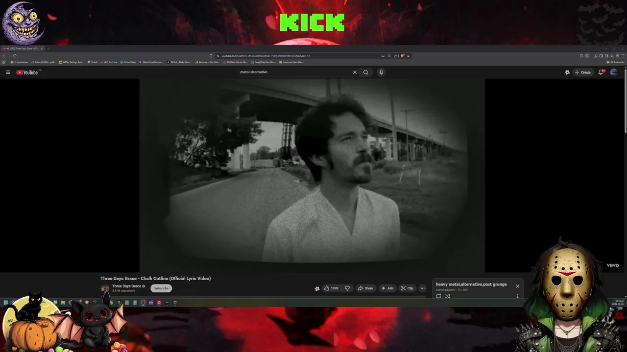Image resolution: width=627 pixels, height=352 pixels.
Task: Create a Clip of the video
Action: [407, 288]
